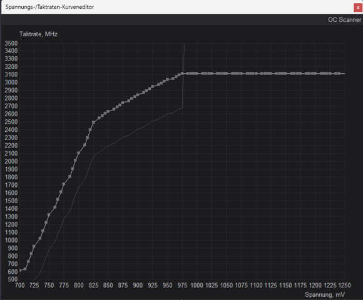Select the flat curve point at 1100 mV

[256, 74]
